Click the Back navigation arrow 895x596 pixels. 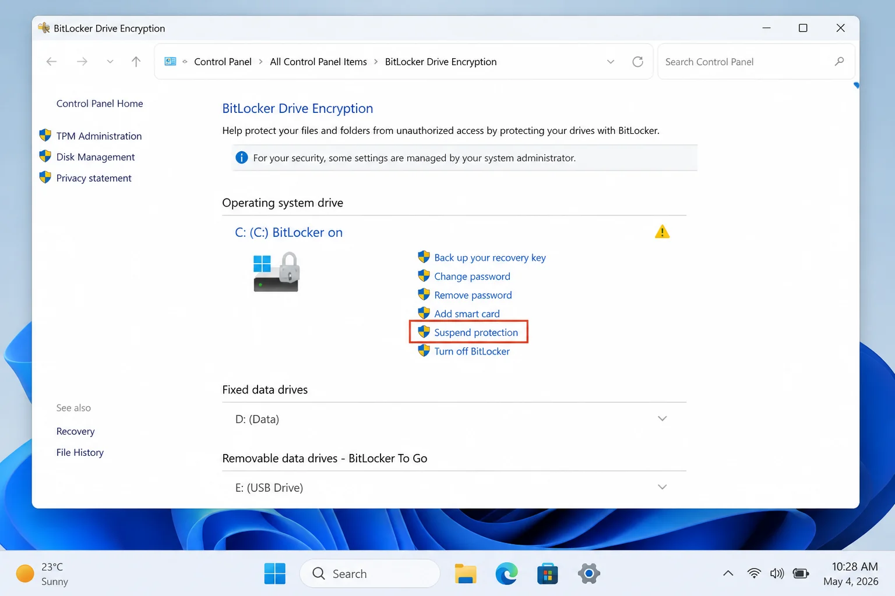coord(51,62)
